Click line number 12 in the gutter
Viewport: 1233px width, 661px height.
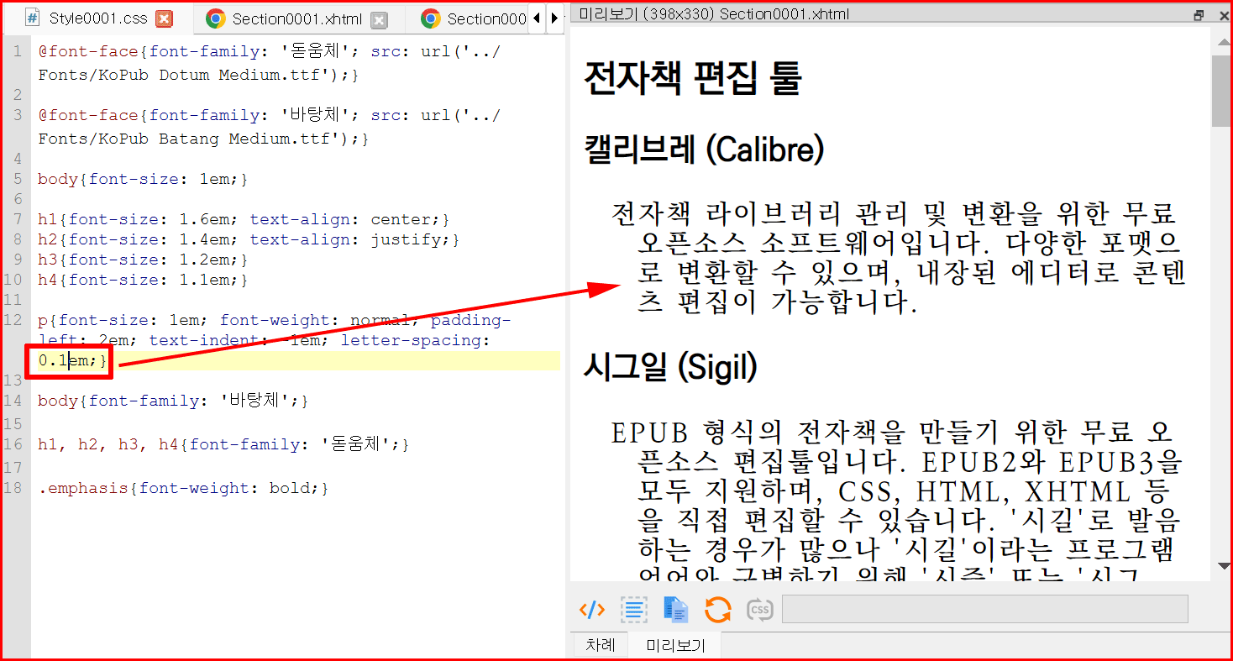tap(13, 320)
